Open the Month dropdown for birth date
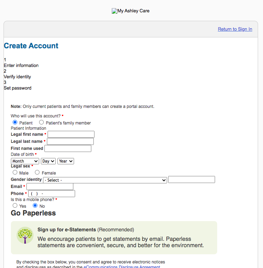 pyautogui.click(x=25, y=161)
